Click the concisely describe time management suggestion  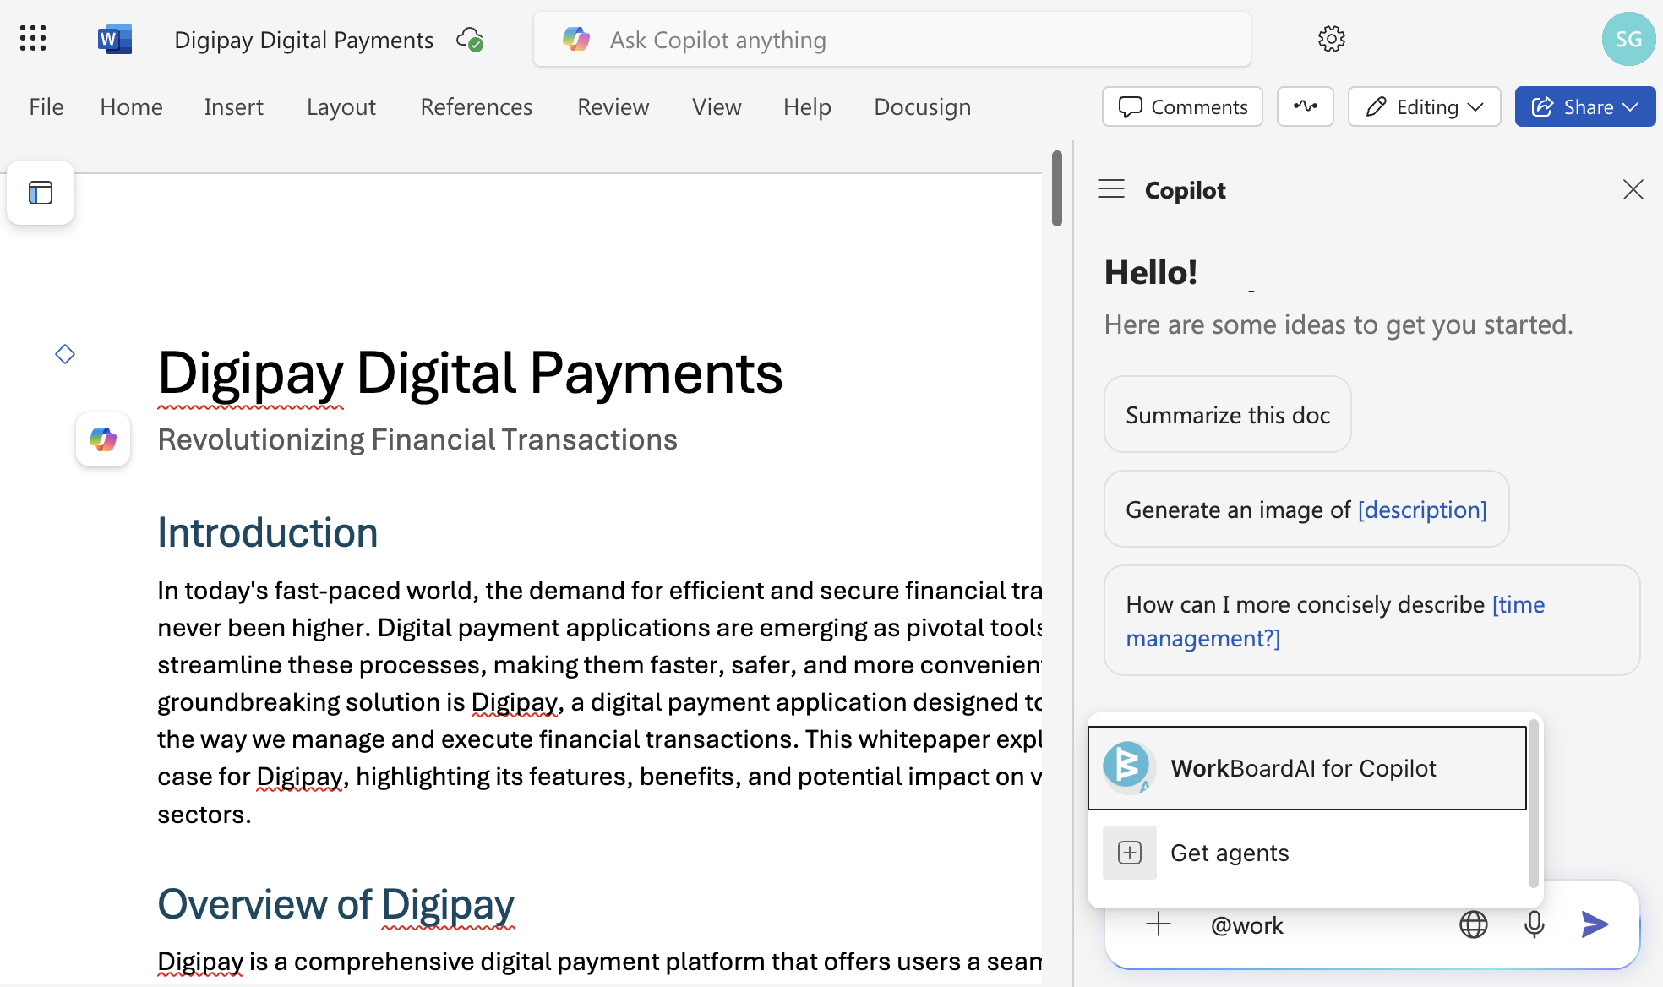click(1371, 620)
